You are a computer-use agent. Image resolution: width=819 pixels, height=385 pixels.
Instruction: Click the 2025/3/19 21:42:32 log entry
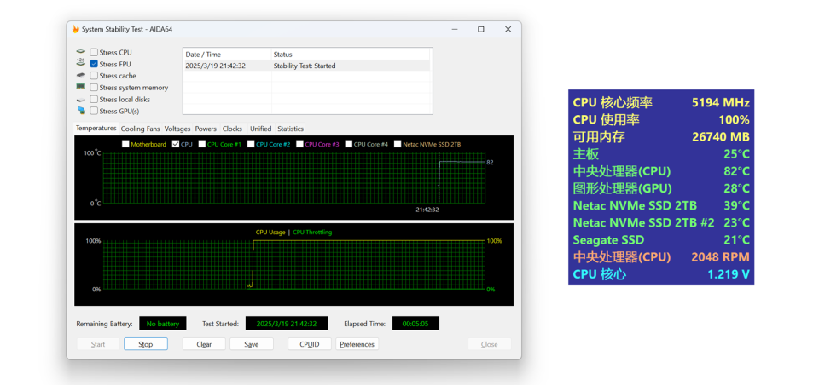click(x=216, y=66)
